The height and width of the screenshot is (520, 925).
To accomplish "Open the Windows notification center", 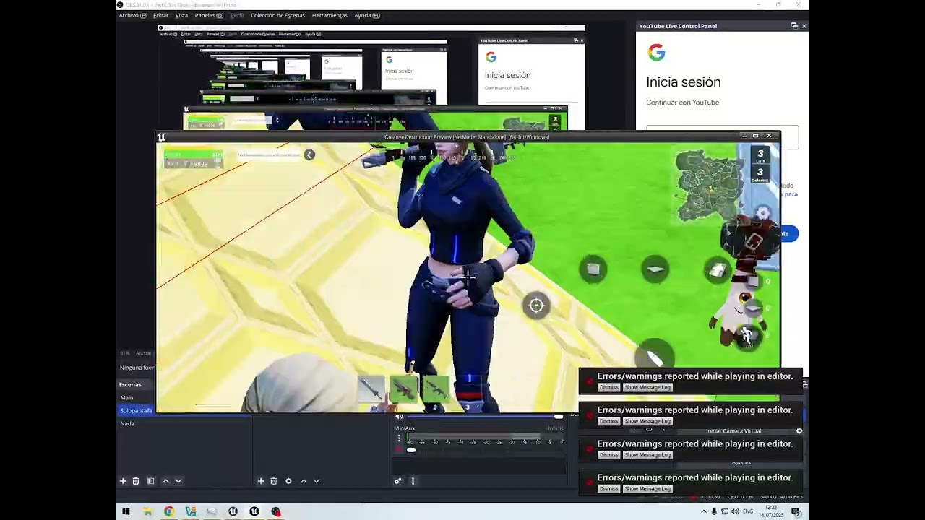I will [796, 511].
